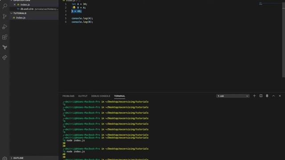Click line number 4 in gutter
The image size is (285, 160).
(x=65, y=15)
